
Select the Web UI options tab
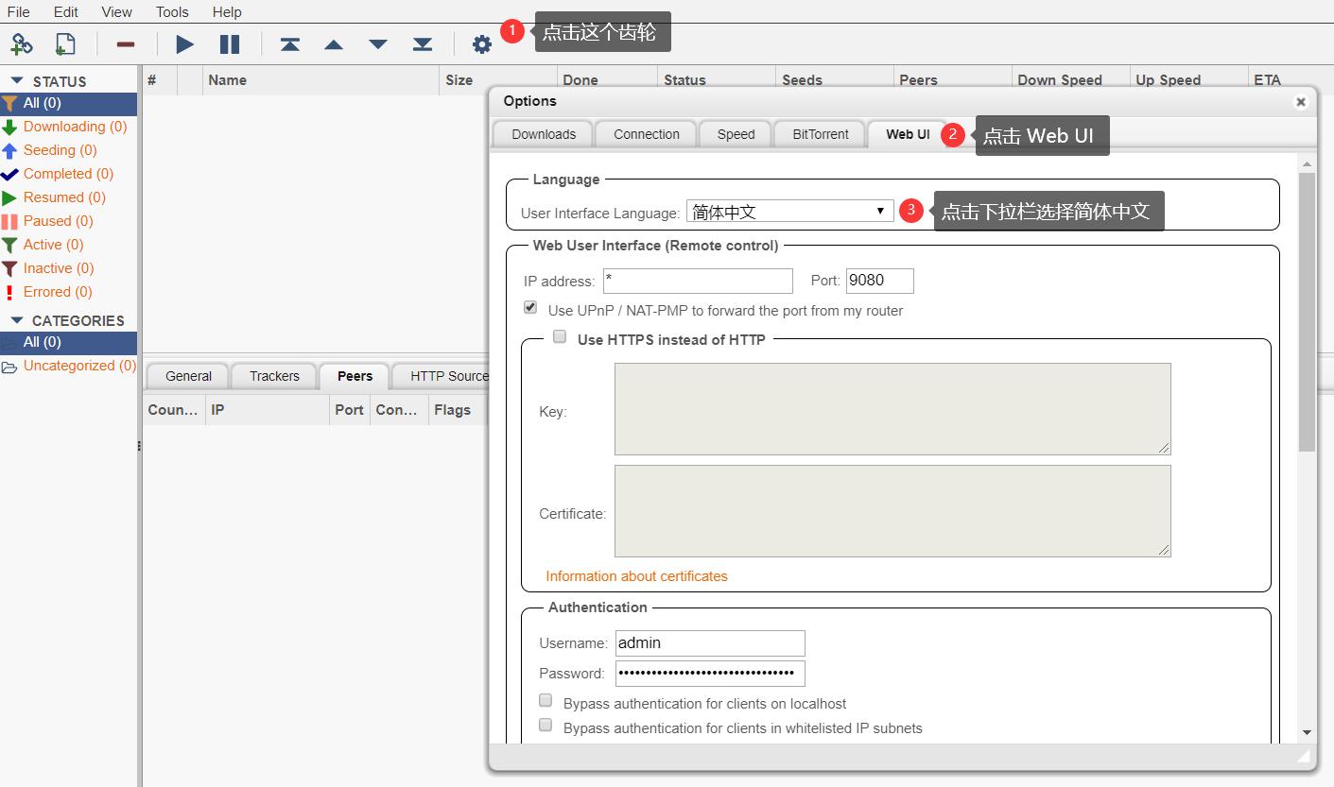pos(908,134)
